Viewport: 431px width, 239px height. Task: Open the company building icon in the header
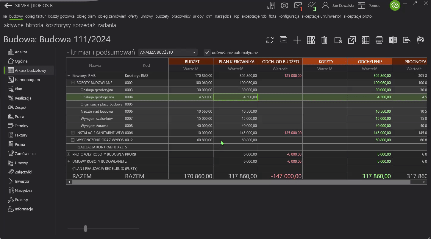coord(271,5)
